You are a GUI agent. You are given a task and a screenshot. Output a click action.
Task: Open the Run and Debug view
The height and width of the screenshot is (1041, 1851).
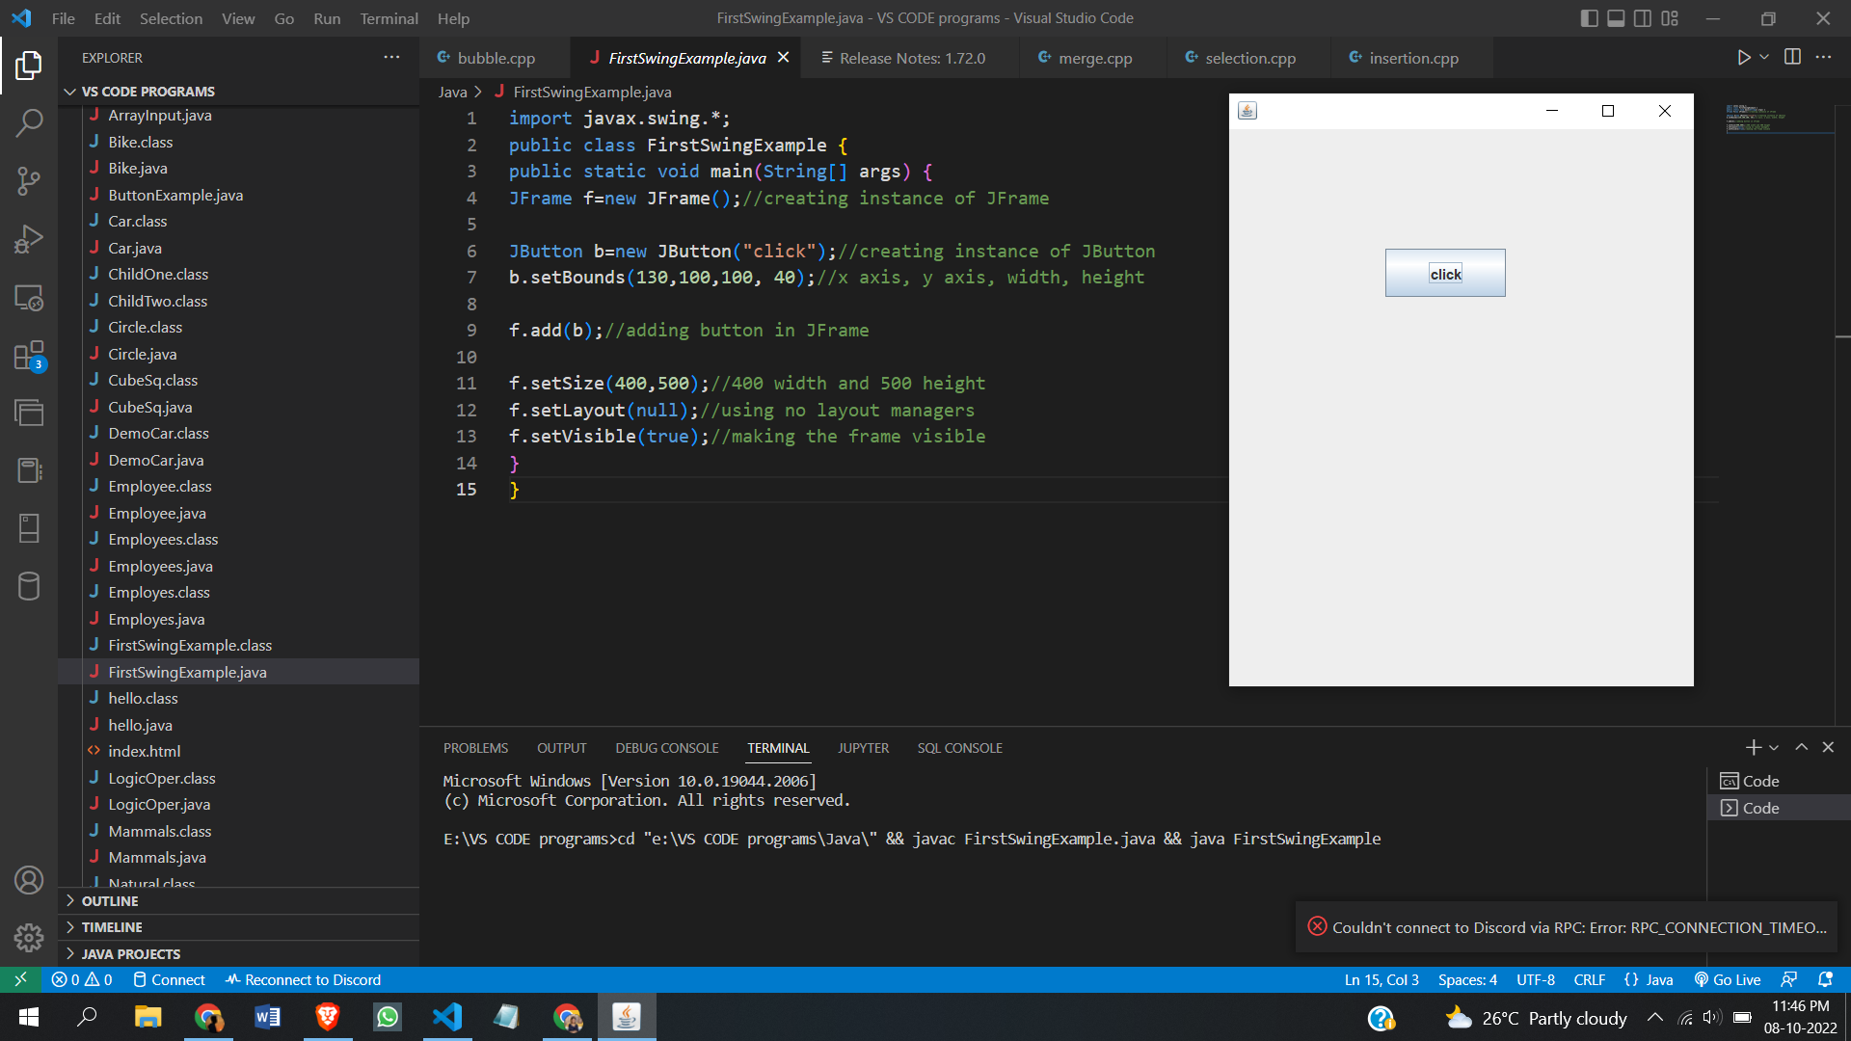point(29,239)
